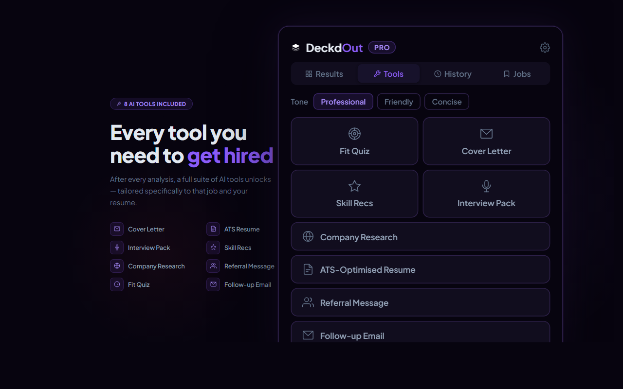This screenshot has height=389, width=623.
Task: Click the Interview Pack microphone icon in the feature list
Action: [117, 248]
